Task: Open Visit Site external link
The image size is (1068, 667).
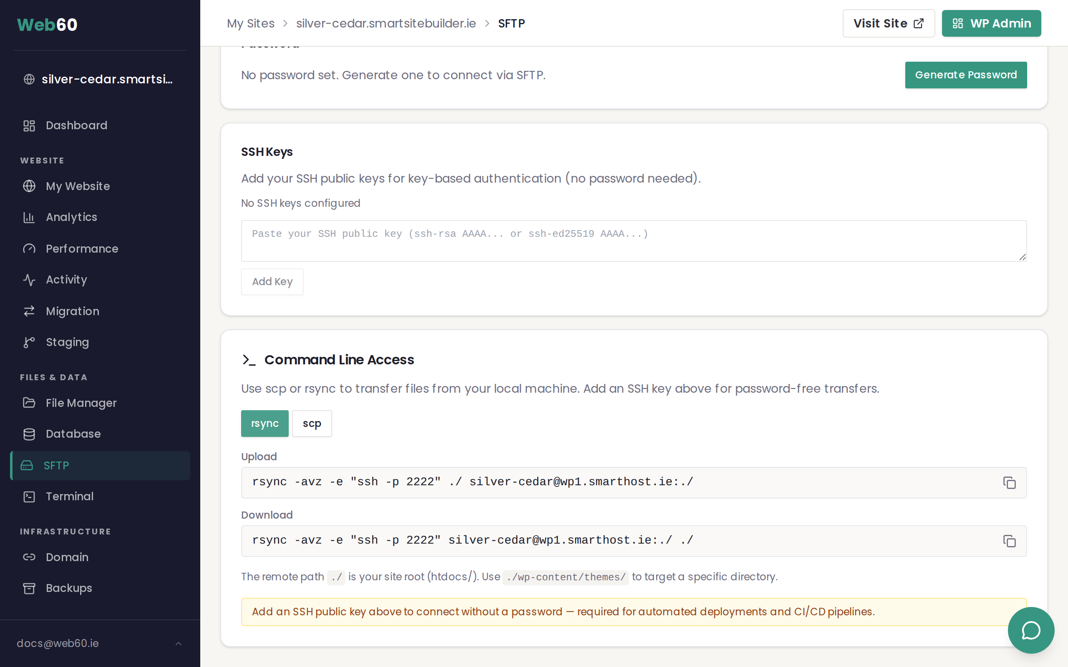Action: point(888,23)
